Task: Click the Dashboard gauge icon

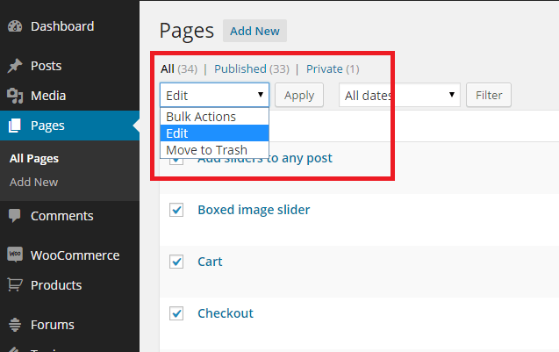Action: [x=15, y=26]
